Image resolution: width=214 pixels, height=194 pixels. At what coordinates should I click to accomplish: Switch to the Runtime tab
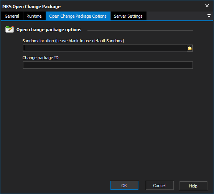click(x=34, y=16)
